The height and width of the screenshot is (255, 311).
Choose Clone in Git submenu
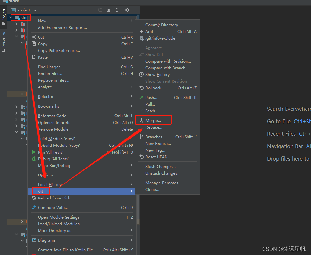coord(168,190)
